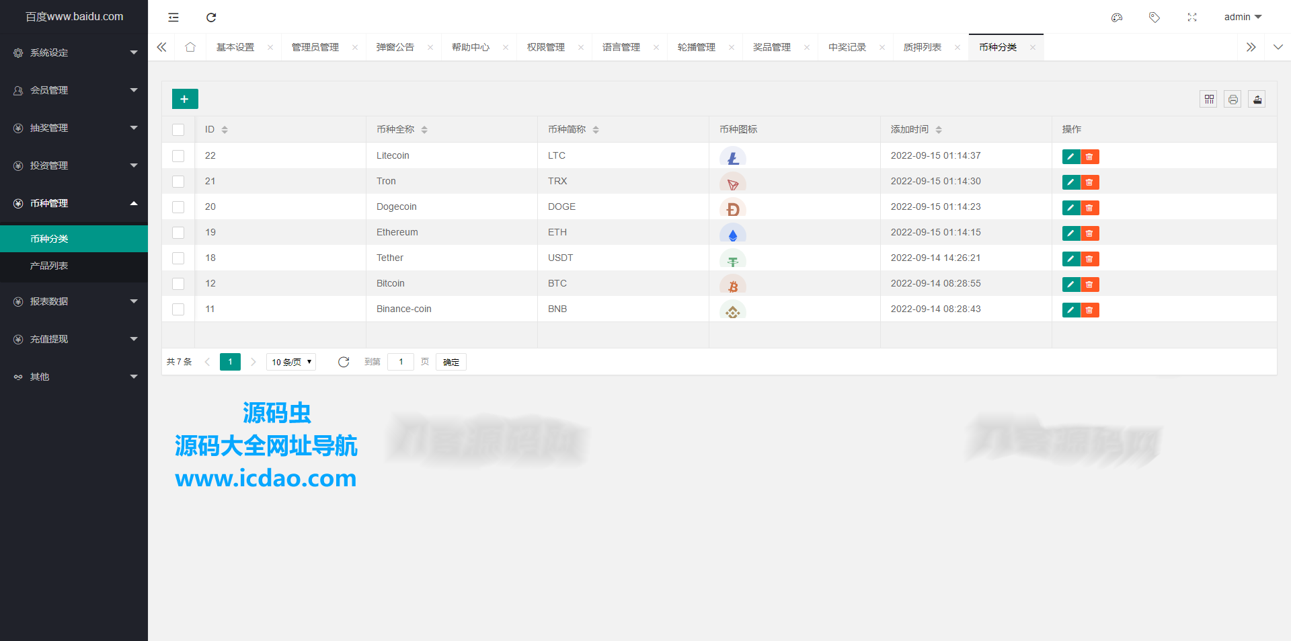Check the box for Tron row
The image size is (1291, 641).
[178, 182]
